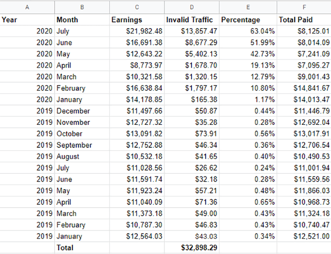Click the Total Paid header cell

[x=304, y=20]
